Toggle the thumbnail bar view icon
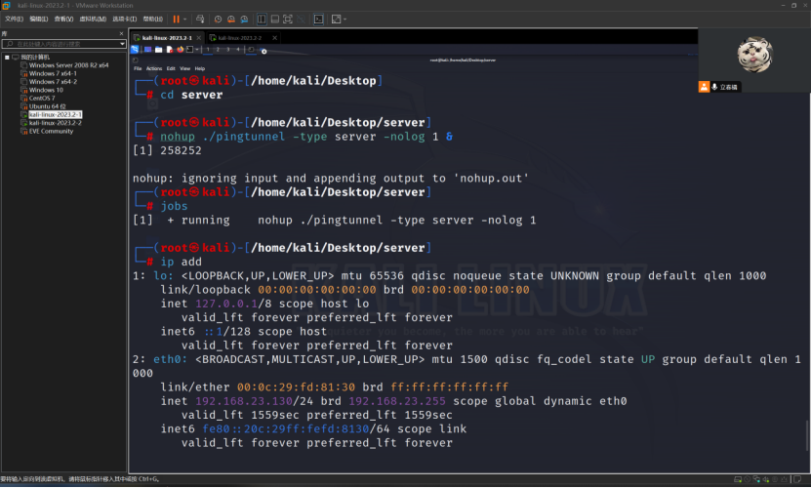811x488 pixels. [275, 20]
